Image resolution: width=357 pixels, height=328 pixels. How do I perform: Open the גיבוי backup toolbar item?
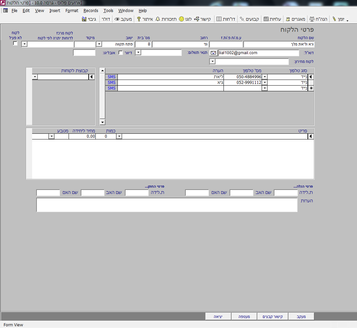coord(89,19)
